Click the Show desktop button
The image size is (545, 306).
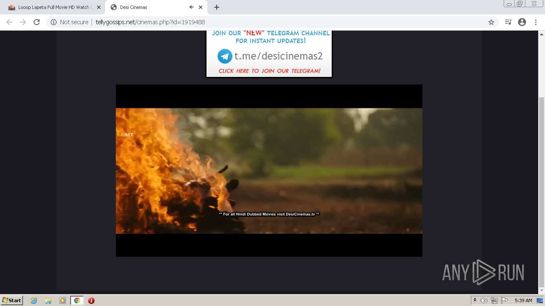coord(540,300)
